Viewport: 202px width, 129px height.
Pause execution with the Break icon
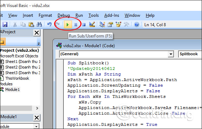click(x=76, y=24)
